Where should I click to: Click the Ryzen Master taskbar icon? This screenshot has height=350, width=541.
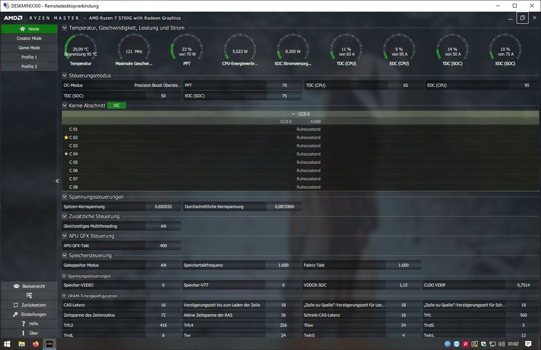point(50,344)
